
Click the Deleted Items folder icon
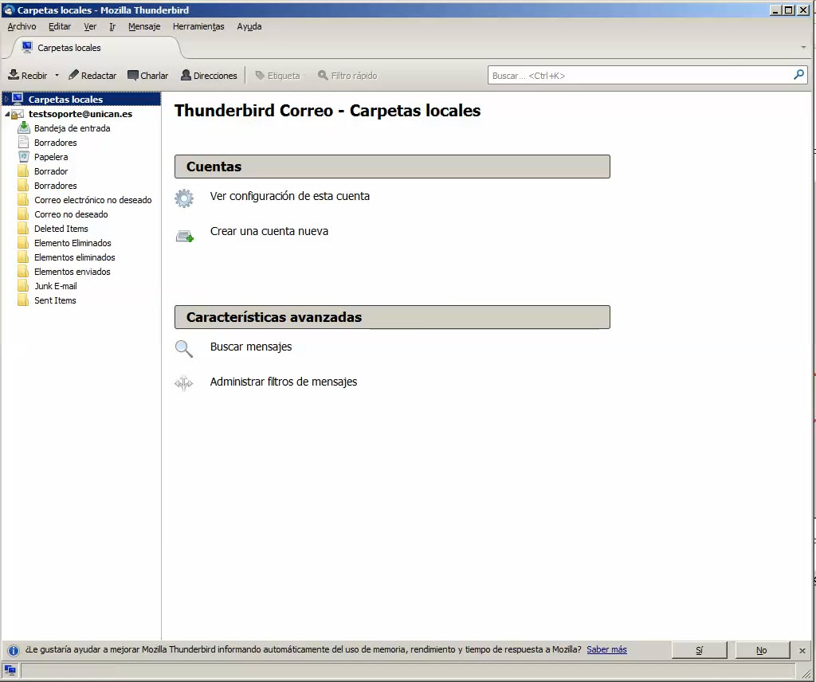click(x=23, y=229)
